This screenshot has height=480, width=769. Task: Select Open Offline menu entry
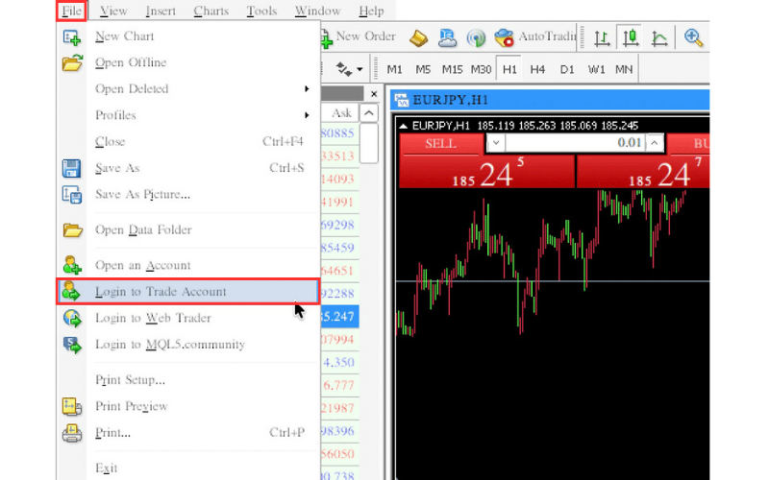click(x=188, y=62)
